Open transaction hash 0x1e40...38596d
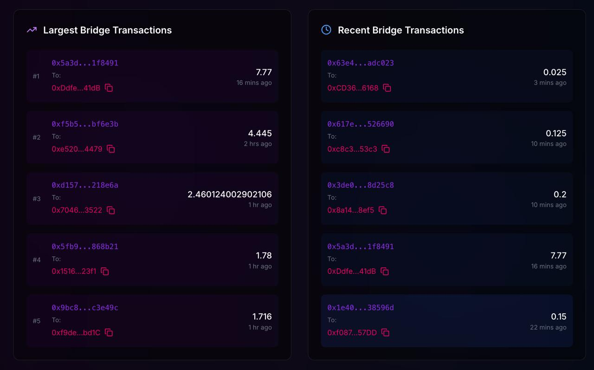The width and height of the screenshot is (594, 370). (x=361, y=307)
